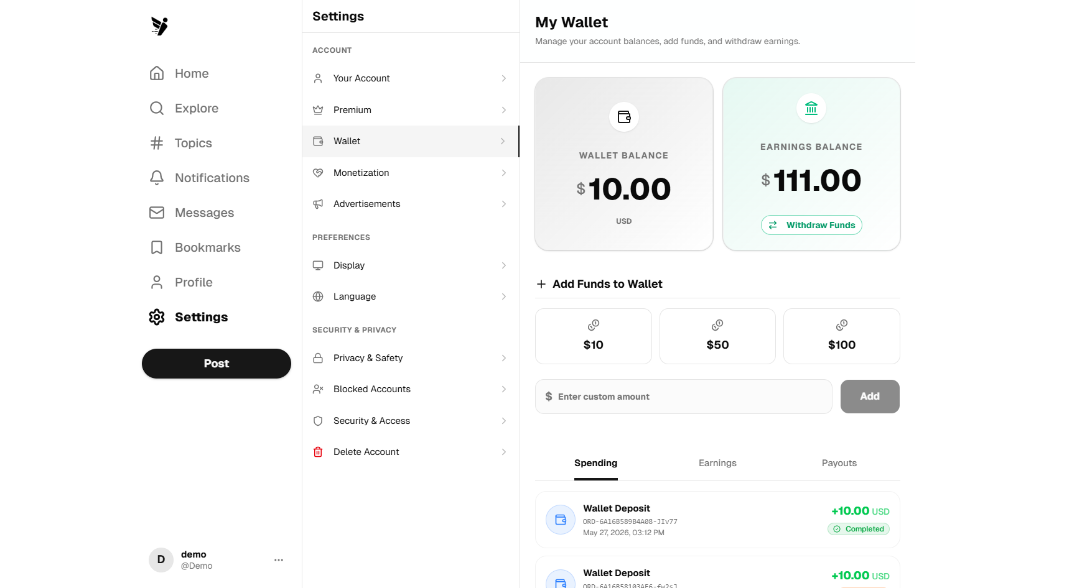1082x588 pixels.
Task: Click the Privacy & Safety lock icon
Action: pos(318,358)
